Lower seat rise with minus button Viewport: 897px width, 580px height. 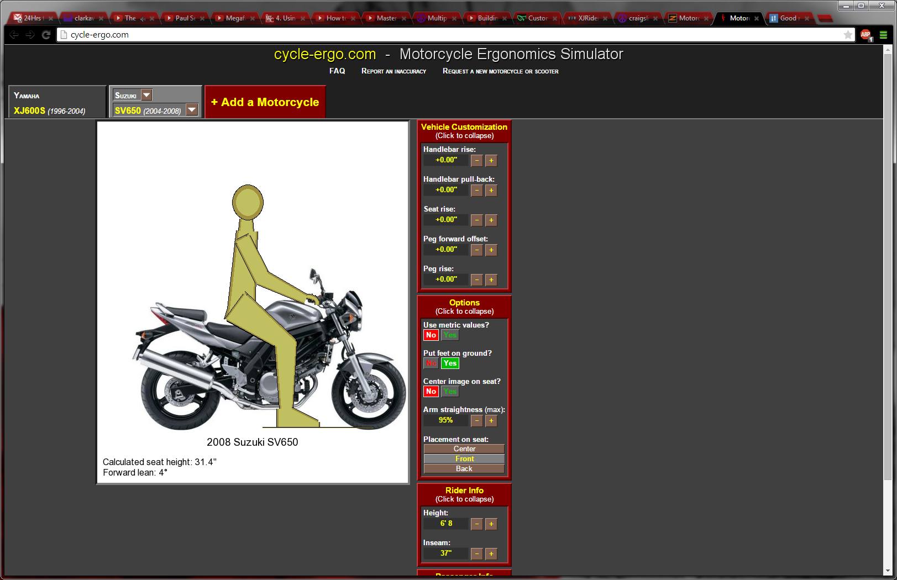(x=477, y=220)
